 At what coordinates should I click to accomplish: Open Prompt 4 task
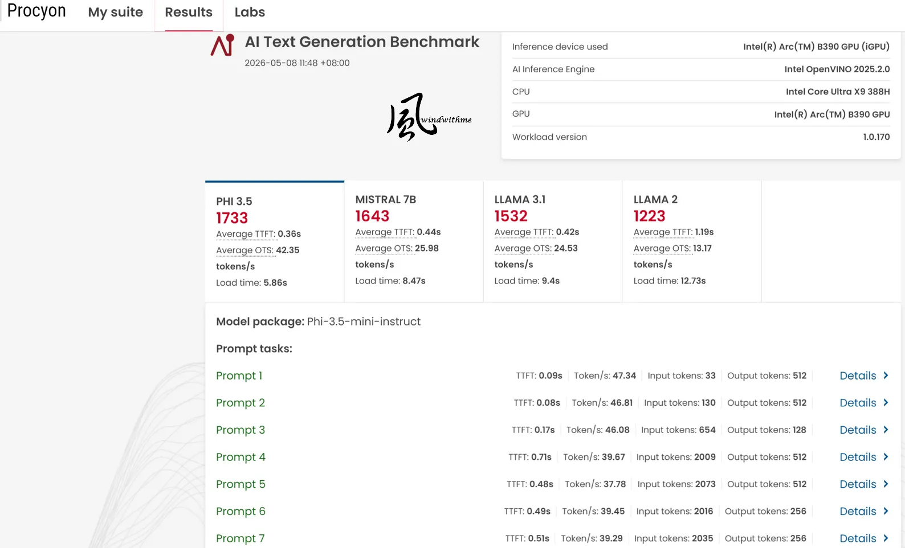coord(240,457)
